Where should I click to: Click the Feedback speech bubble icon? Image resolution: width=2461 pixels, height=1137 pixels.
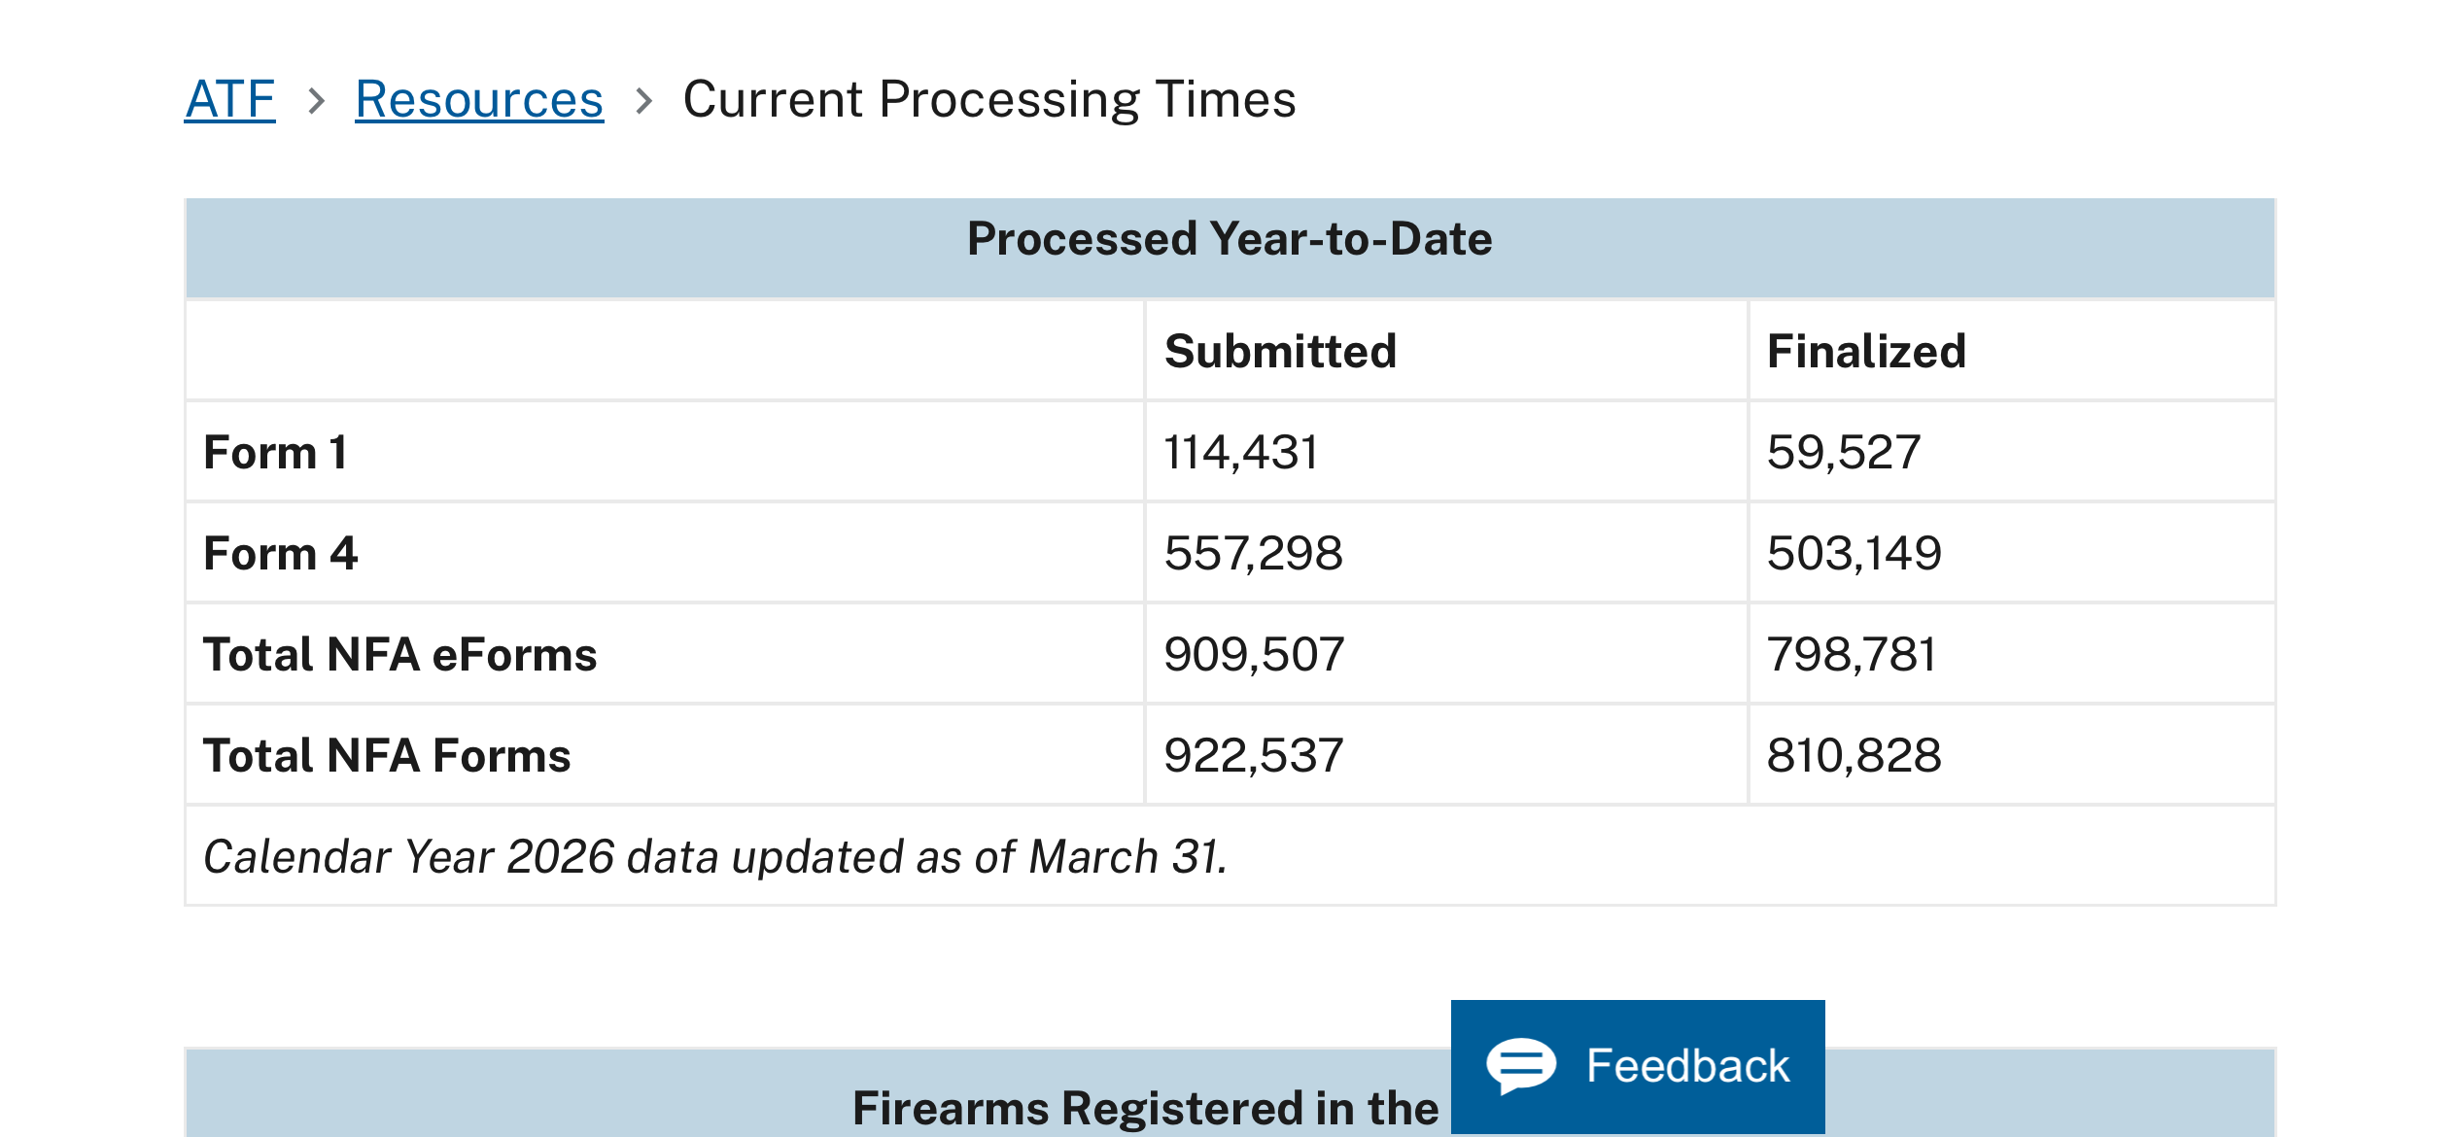[x=1521, y=1066]
